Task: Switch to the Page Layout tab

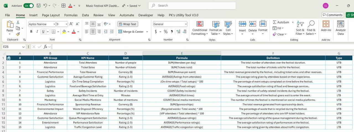Action: (x=51, y=15)
